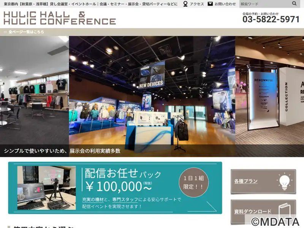Click the light bulb icon on 各種プラン
304x228 pixels.
(x=284, y=182)
